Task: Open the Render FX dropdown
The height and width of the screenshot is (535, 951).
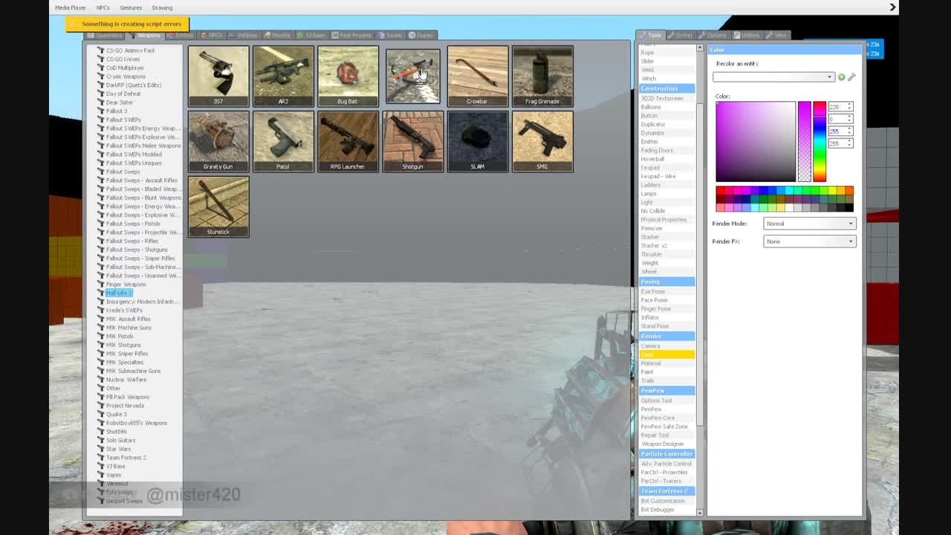Action: point(809,241)
